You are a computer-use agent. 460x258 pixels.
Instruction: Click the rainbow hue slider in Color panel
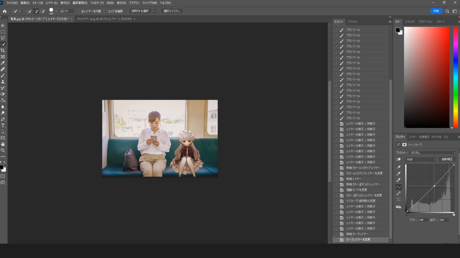[x=455, y=77]
